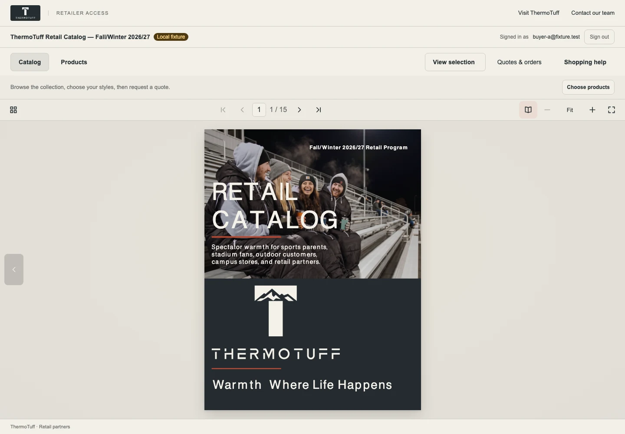This screenshot has width=625, height=434.
Task: Click the buyer-a@fixture.test email text
Action: click(x=556, y=37)
